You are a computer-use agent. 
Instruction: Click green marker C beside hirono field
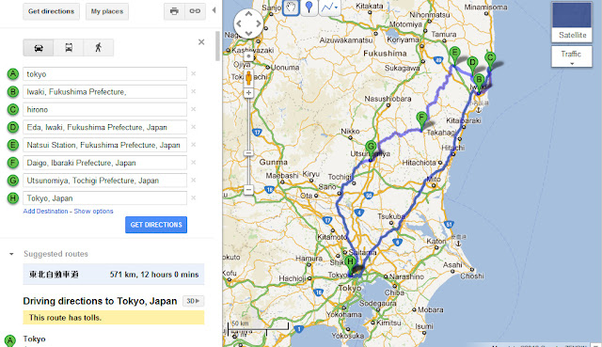tap(13, 109)
